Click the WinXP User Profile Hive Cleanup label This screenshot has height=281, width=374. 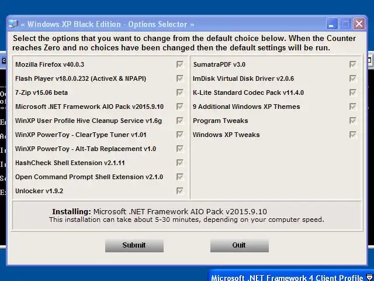pos(88,121)
